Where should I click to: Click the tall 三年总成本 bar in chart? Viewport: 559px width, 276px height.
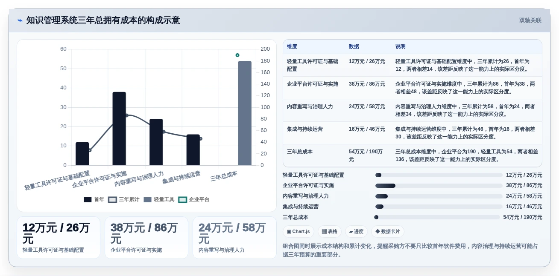245,113
